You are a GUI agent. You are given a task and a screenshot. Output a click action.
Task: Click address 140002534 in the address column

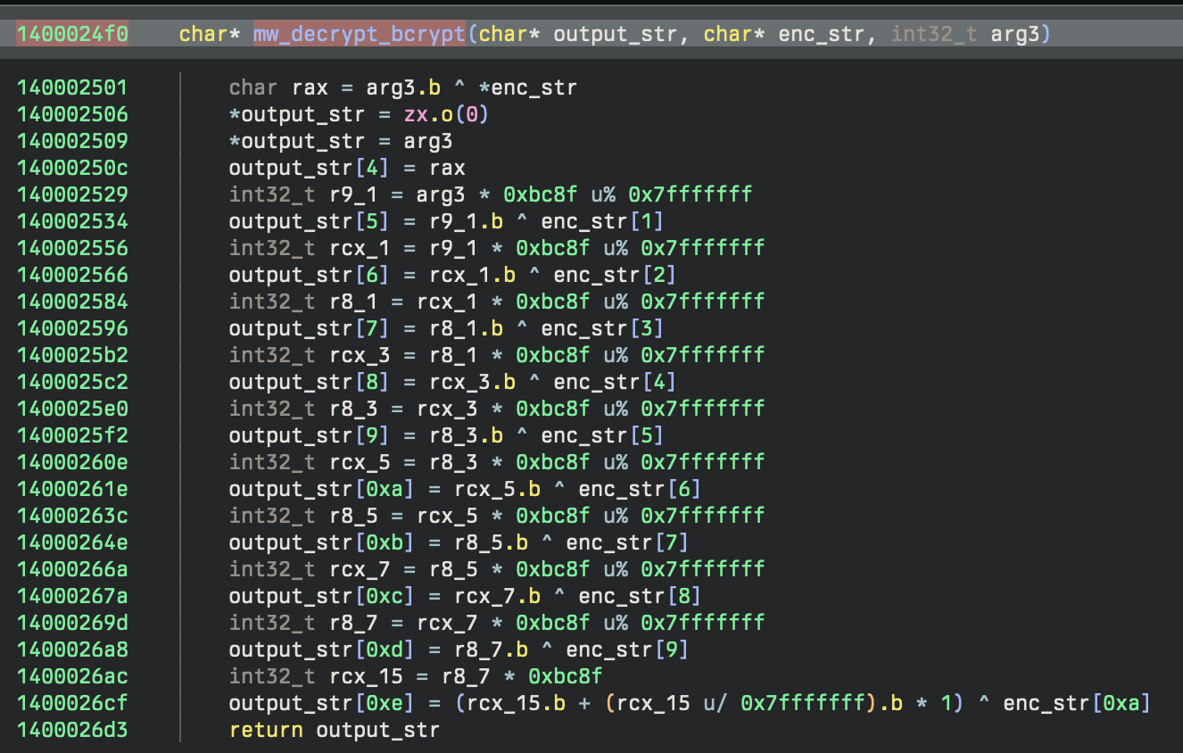pyautogui.click(x=72, y=221)
